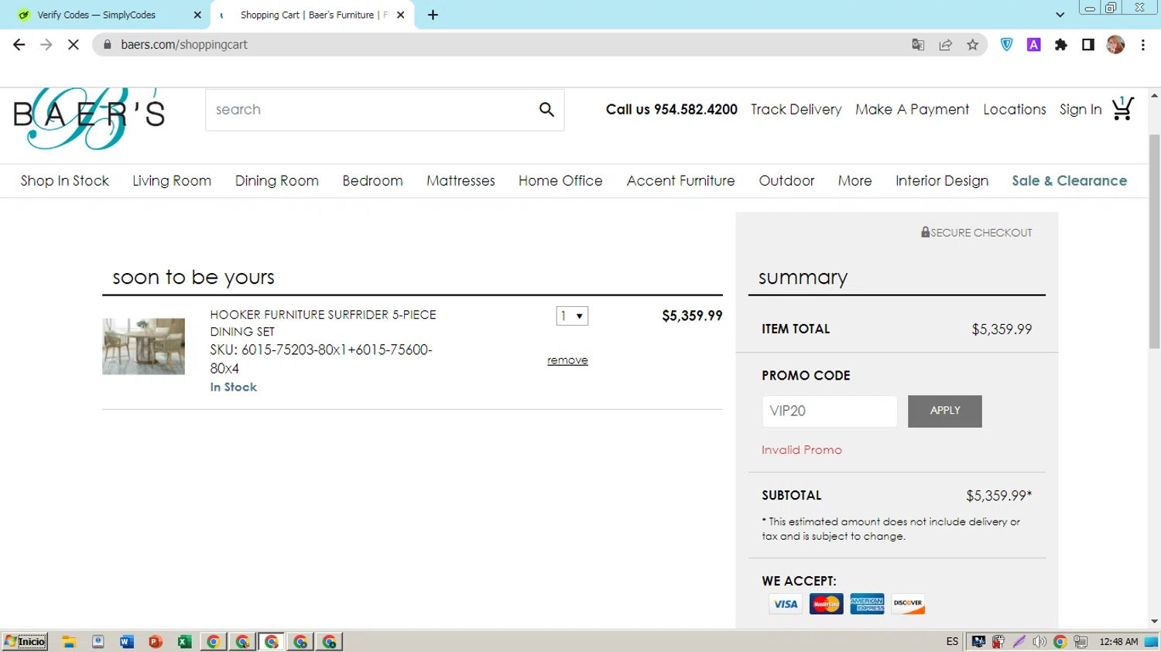1161x652 pixels.
Task: Click the MasterCard icon
Action: pyautogui.click(x=826, y=604)
